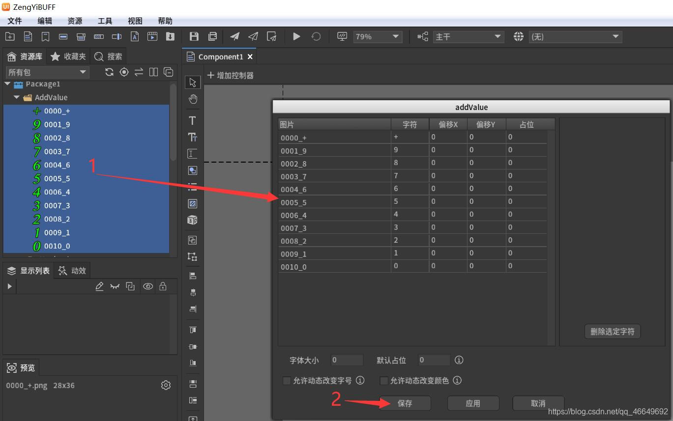Open the zoom 79% dropdown
Screen dimensions: 673x421
pyautogui.click(x=378, y=37)
